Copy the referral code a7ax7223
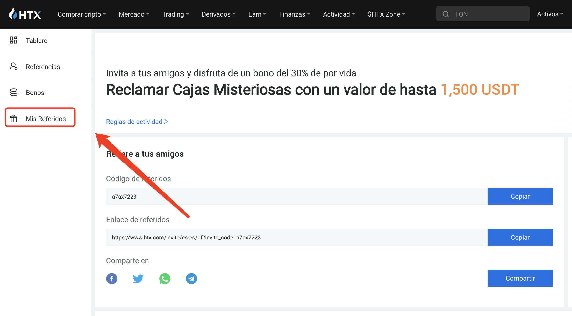572x316 pixels. click(520, 196)
